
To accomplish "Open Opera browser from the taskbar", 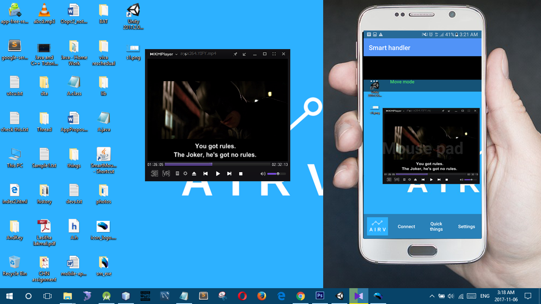I will point(242,296).
